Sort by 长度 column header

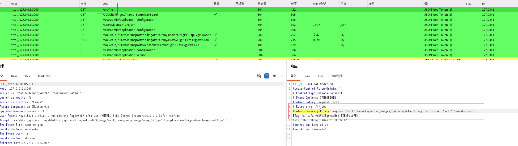click(x=294, y=4)
